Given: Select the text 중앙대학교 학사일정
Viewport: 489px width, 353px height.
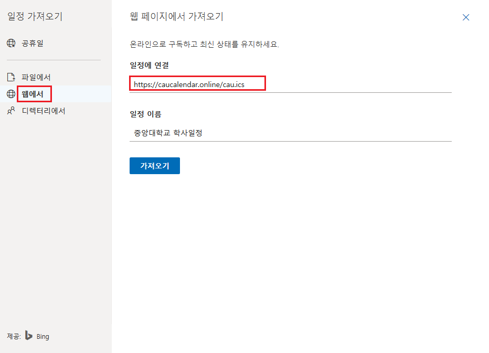Looking at the screenshot, I should point(168,132).
